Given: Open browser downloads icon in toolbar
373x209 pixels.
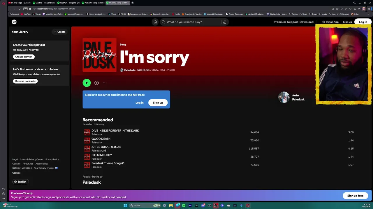Looking at the screenshot, I should (x=355, y=9).
